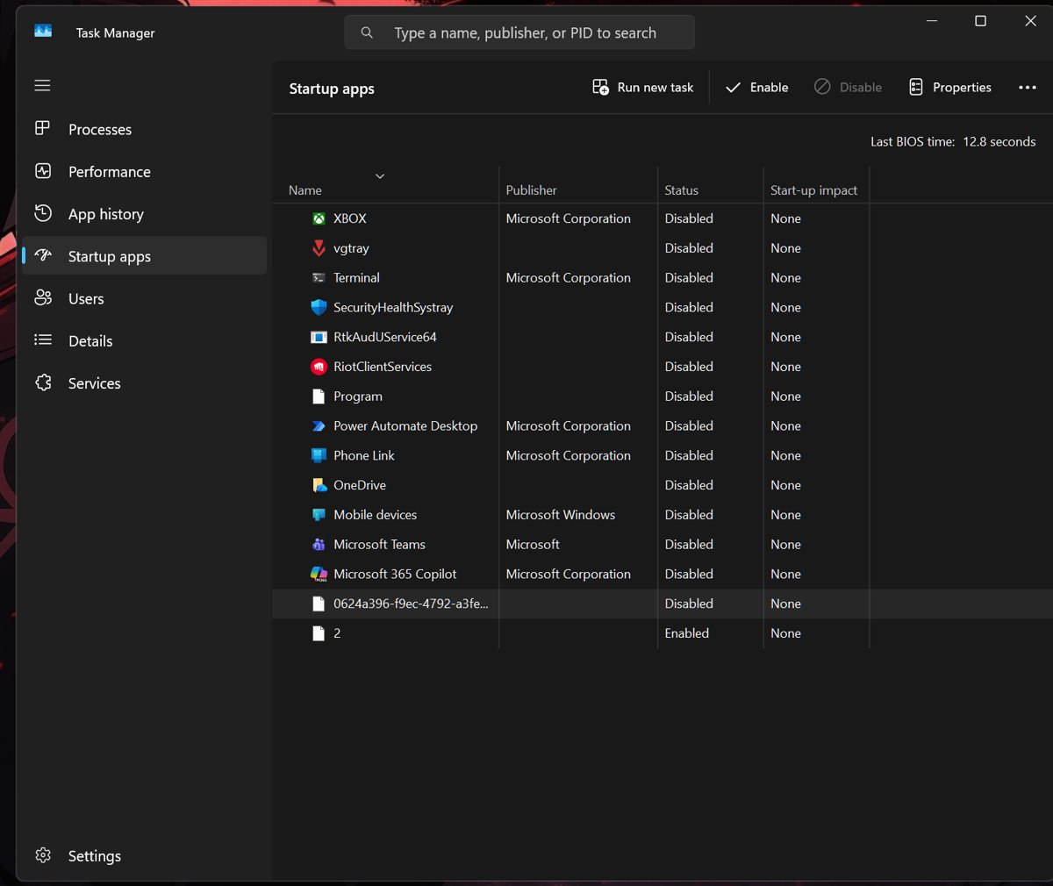Screen dimensions: 1053x886
Task: Click the Program blank file icon
Action: [x=319, y=397]
